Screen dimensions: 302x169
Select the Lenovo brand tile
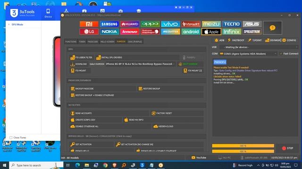[x=130, y=31]
